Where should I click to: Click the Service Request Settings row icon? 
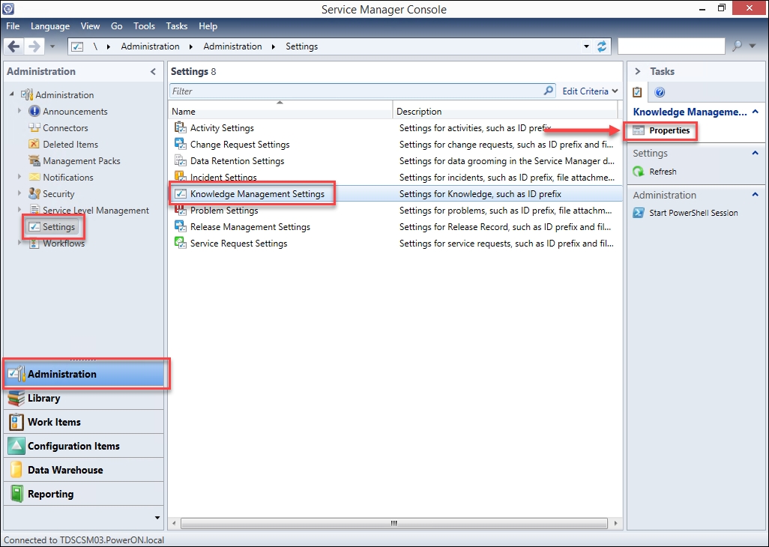[x=180, y=243]
